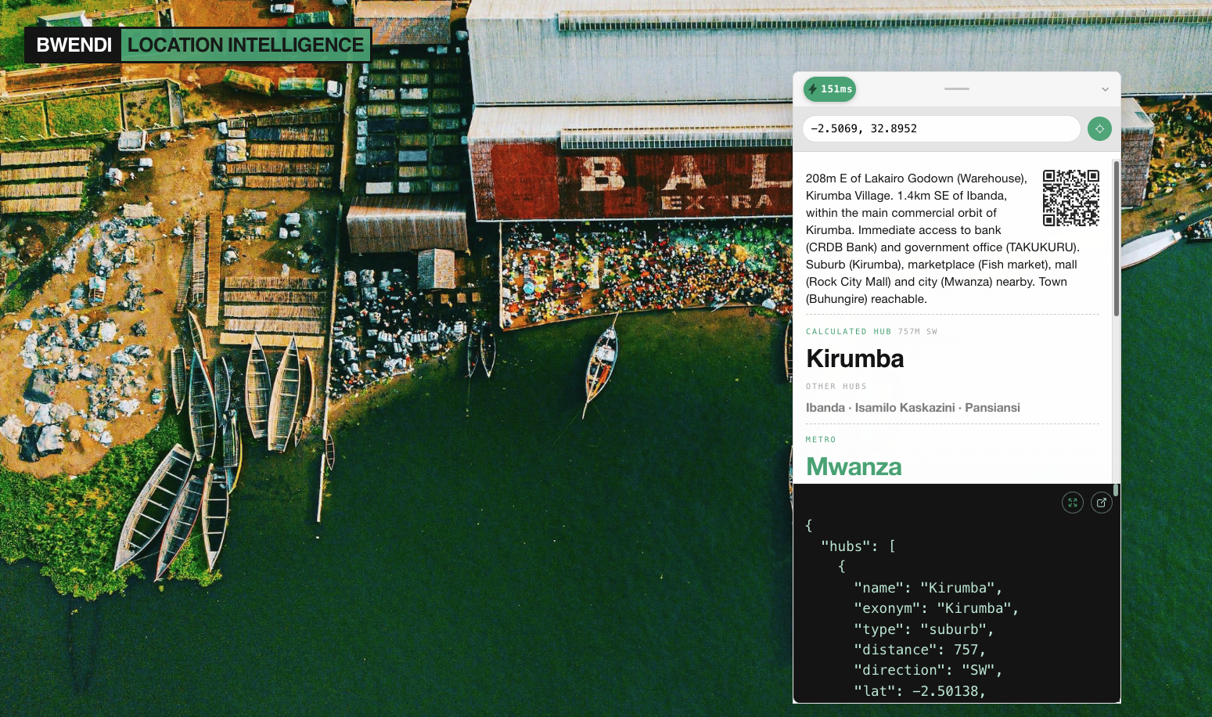Screen dimensions: 1212x717
Task: Click the coordinates input field
Action: [x=940, y=128]
